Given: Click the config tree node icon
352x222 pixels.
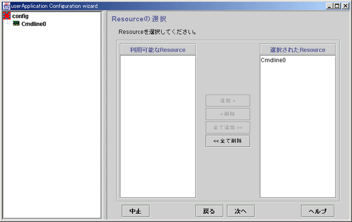Looking at the screenshot, I should [6, 16].
